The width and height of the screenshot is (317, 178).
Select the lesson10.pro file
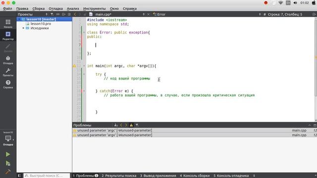point(41,24)
